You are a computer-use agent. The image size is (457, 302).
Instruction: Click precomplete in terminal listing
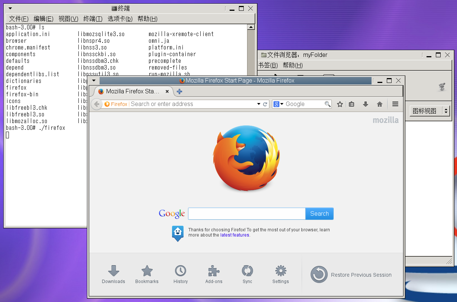(x=165, y=61)
